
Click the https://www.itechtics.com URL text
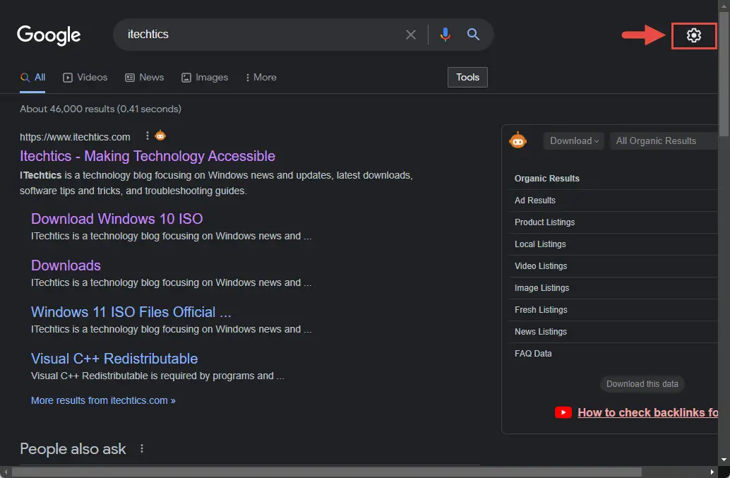click(x=75, y=137)
